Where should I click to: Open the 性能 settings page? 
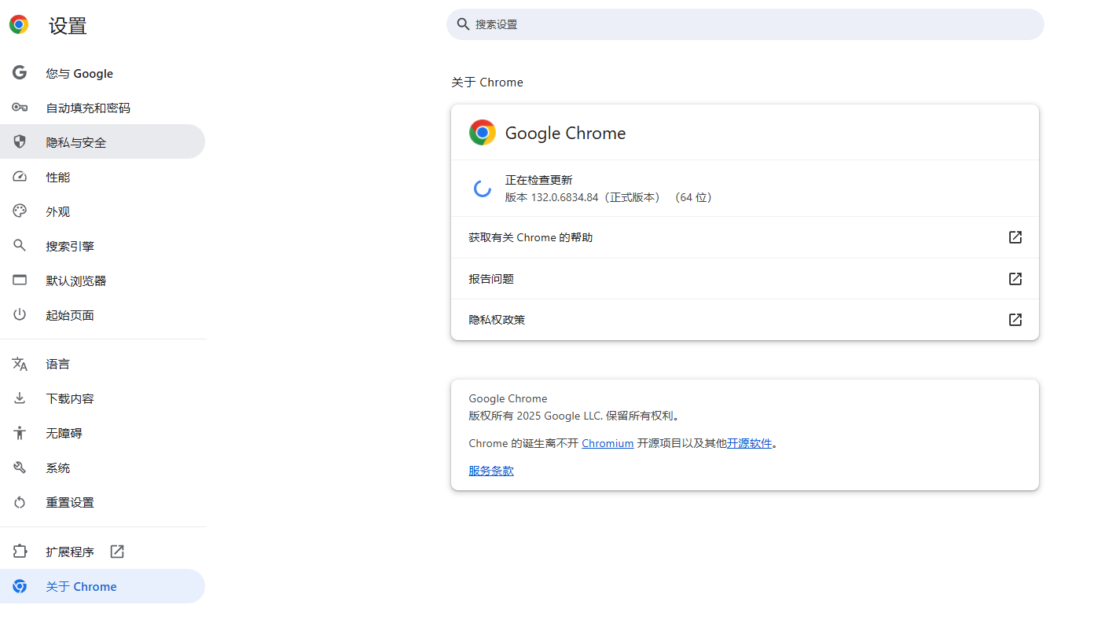pos(102,177)
